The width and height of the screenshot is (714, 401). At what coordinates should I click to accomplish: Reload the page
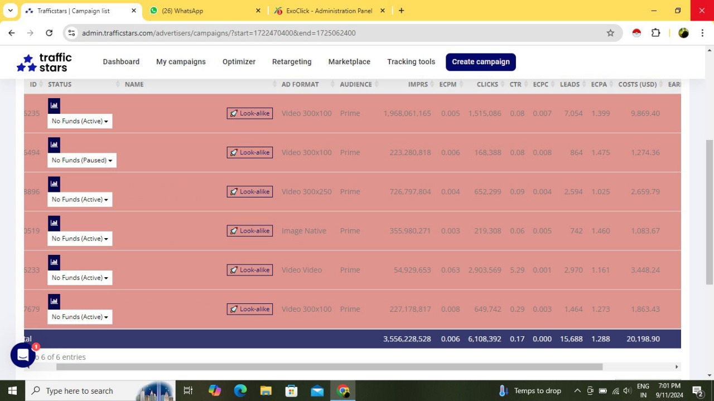(x=49, y=33)
